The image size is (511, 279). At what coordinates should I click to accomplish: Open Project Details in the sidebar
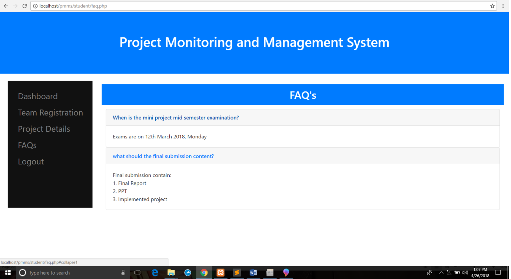pos(44,129)
